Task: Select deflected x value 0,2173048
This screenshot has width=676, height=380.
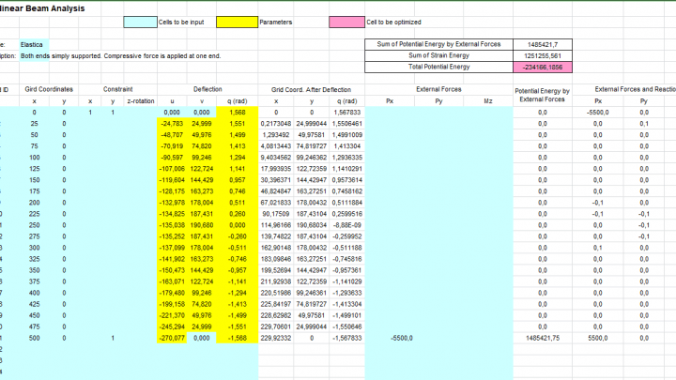Action: click(276, 124)
